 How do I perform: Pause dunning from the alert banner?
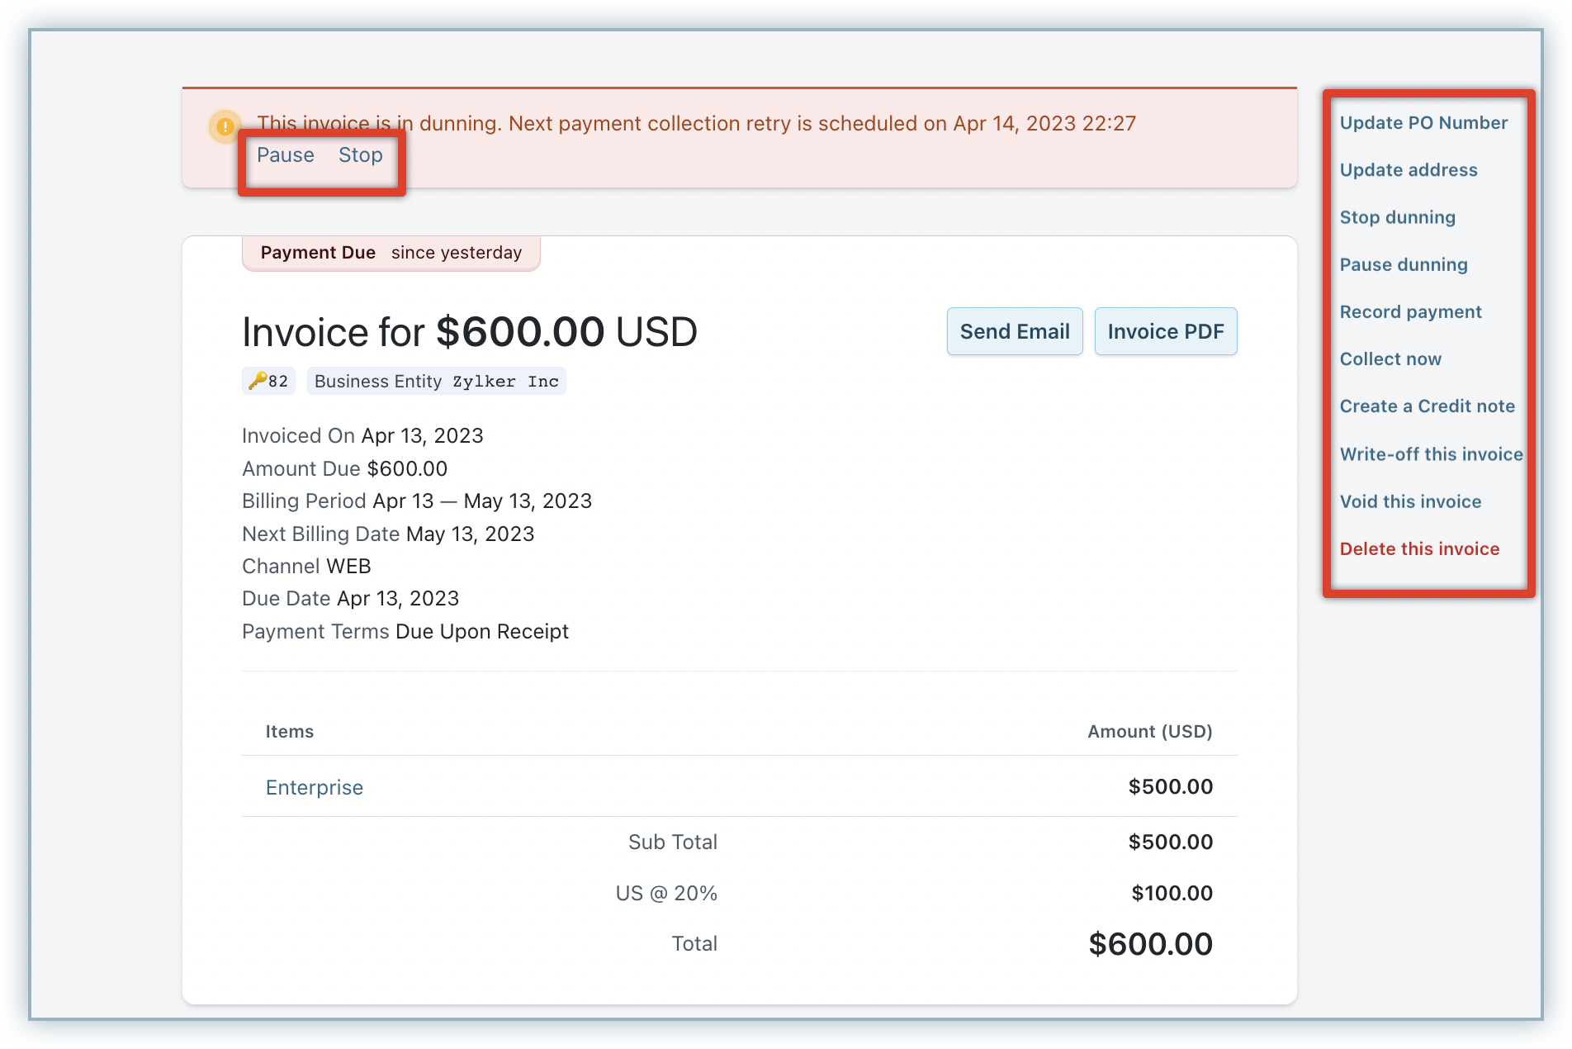pyautogui.click(x=285, y=155)
